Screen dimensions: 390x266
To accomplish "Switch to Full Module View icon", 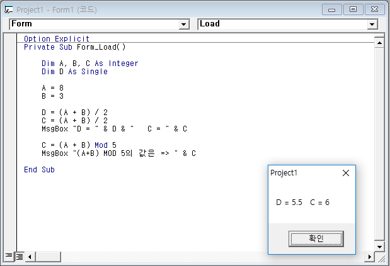I will [x=20, y=257].
